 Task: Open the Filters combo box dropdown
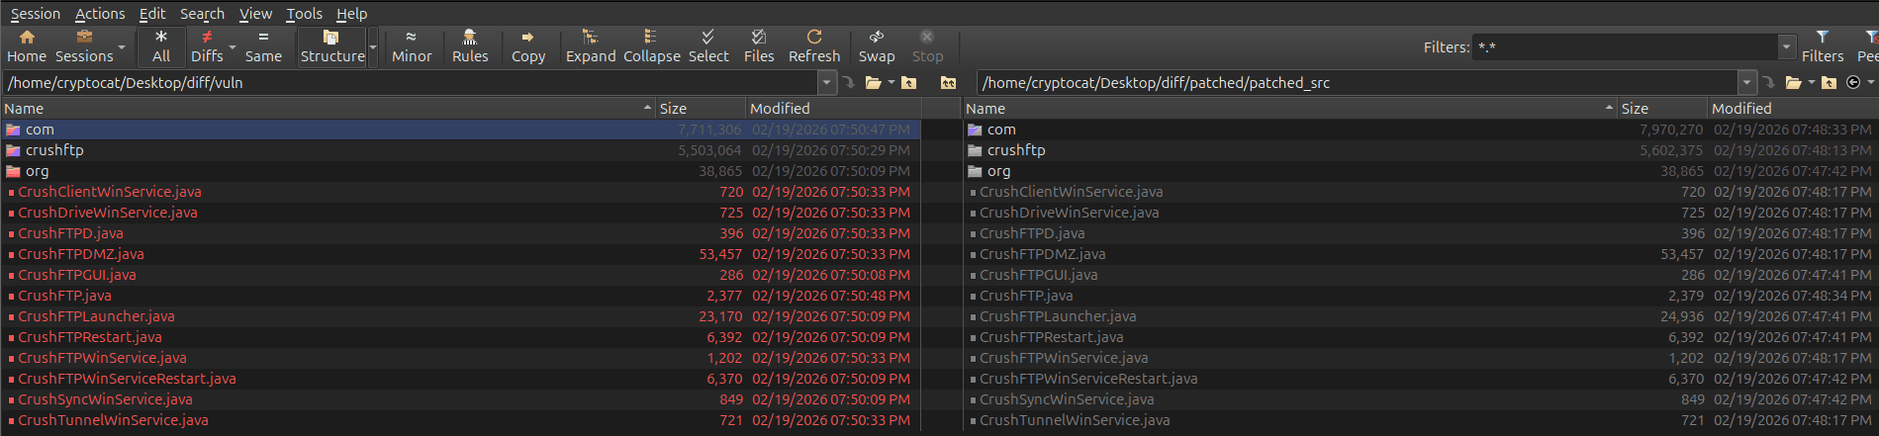[x=1787, y=46]
